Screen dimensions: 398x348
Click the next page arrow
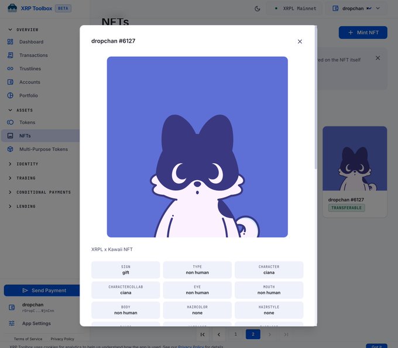tap(270, 335)
